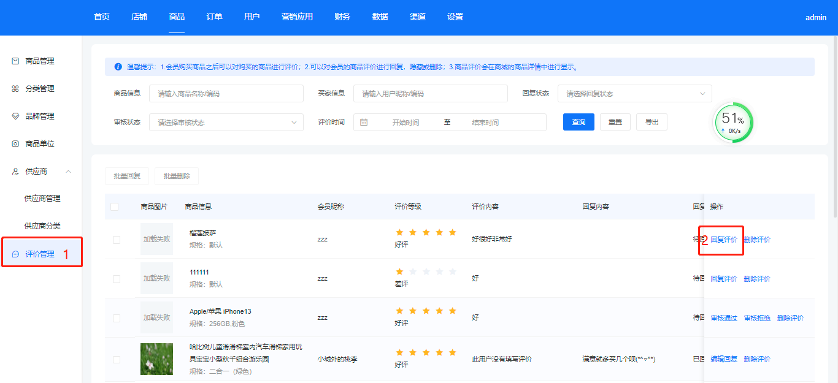Select the checkbox for Apple/苹果 iPhone13 row
The image size is (838, 383).
(117, 318)
